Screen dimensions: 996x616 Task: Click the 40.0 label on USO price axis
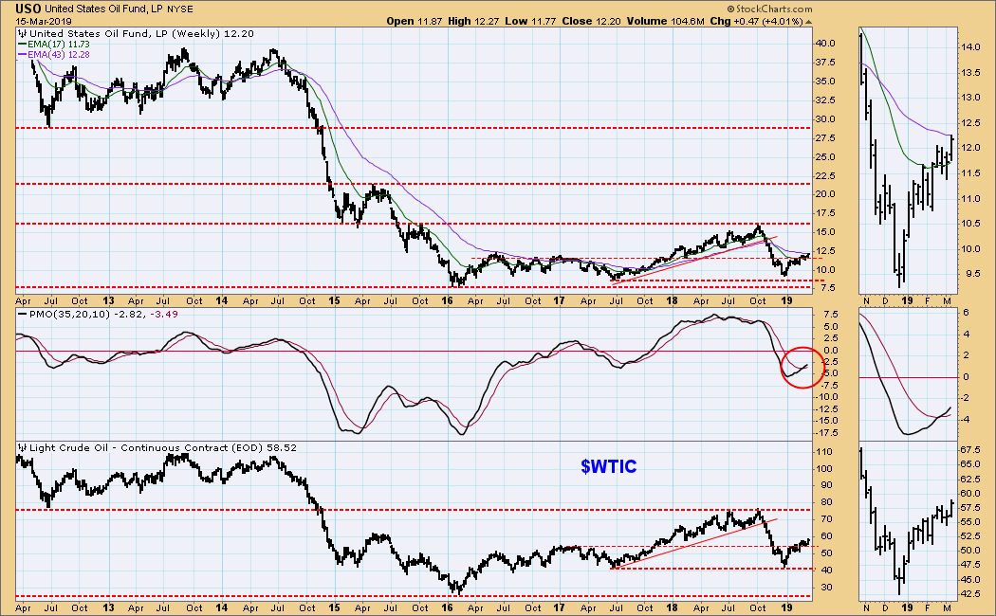[x=825, y=44]
